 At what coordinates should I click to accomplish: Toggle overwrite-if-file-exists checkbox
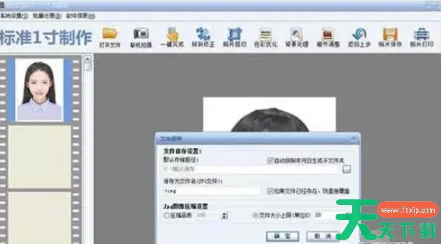[x=270, y=191]
